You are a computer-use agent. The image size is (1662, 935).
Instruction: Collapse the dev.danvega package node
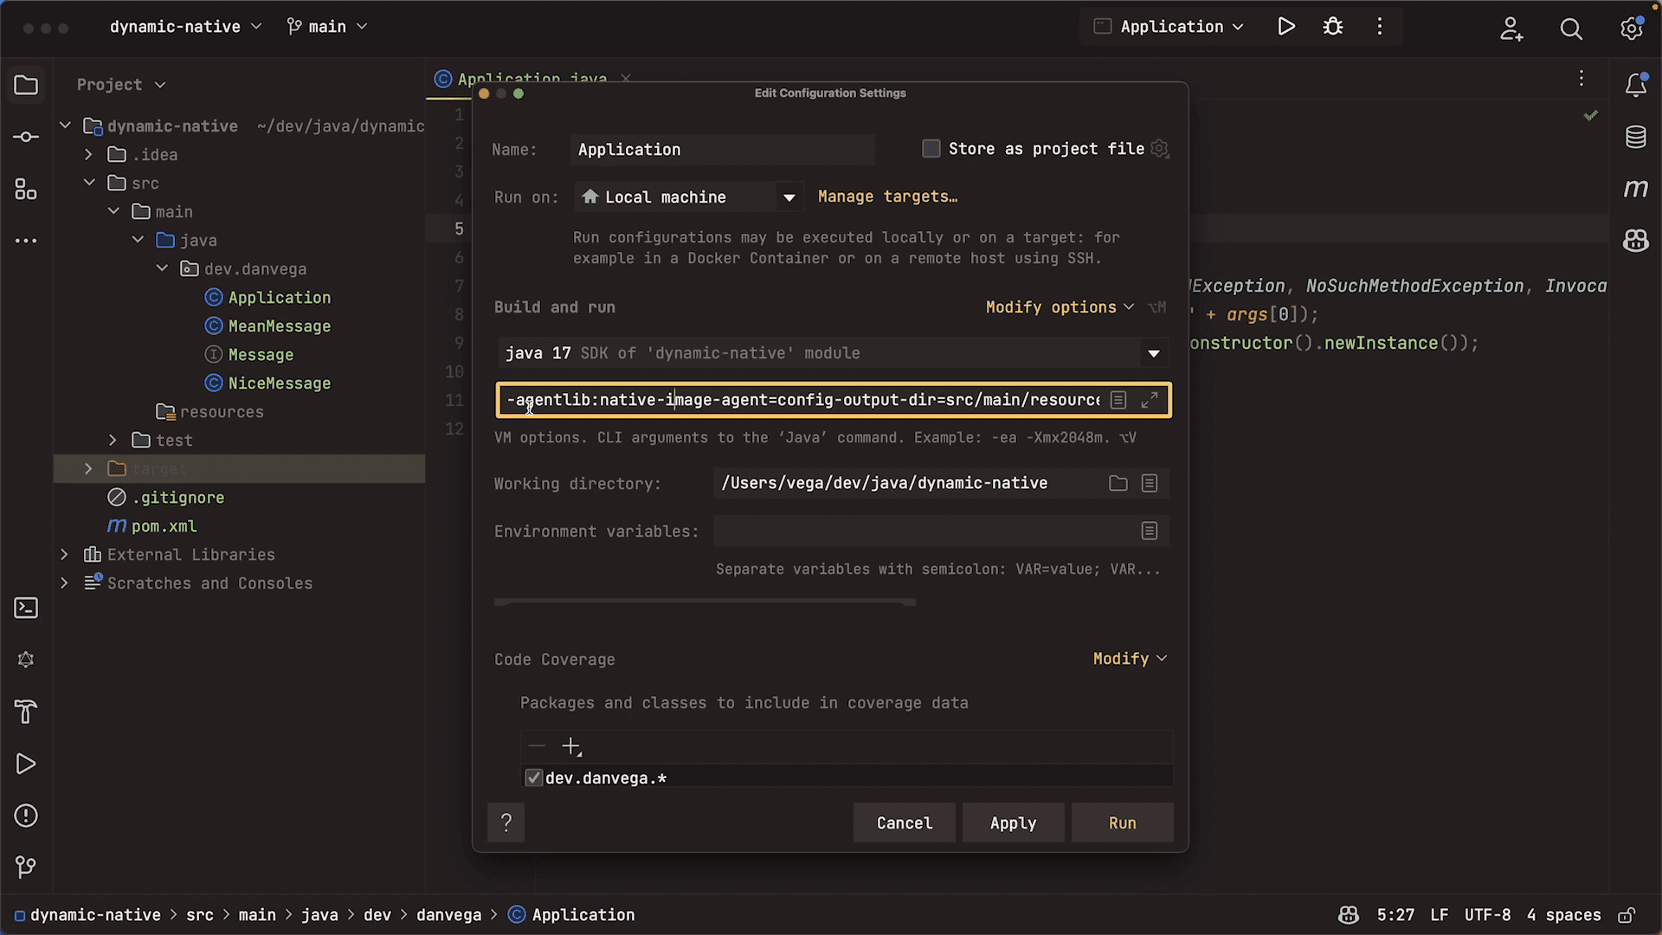tap(161, 268)
